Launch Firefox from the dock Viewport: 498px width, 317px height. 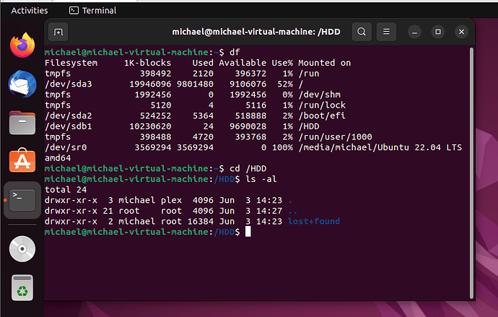point(22,45)
